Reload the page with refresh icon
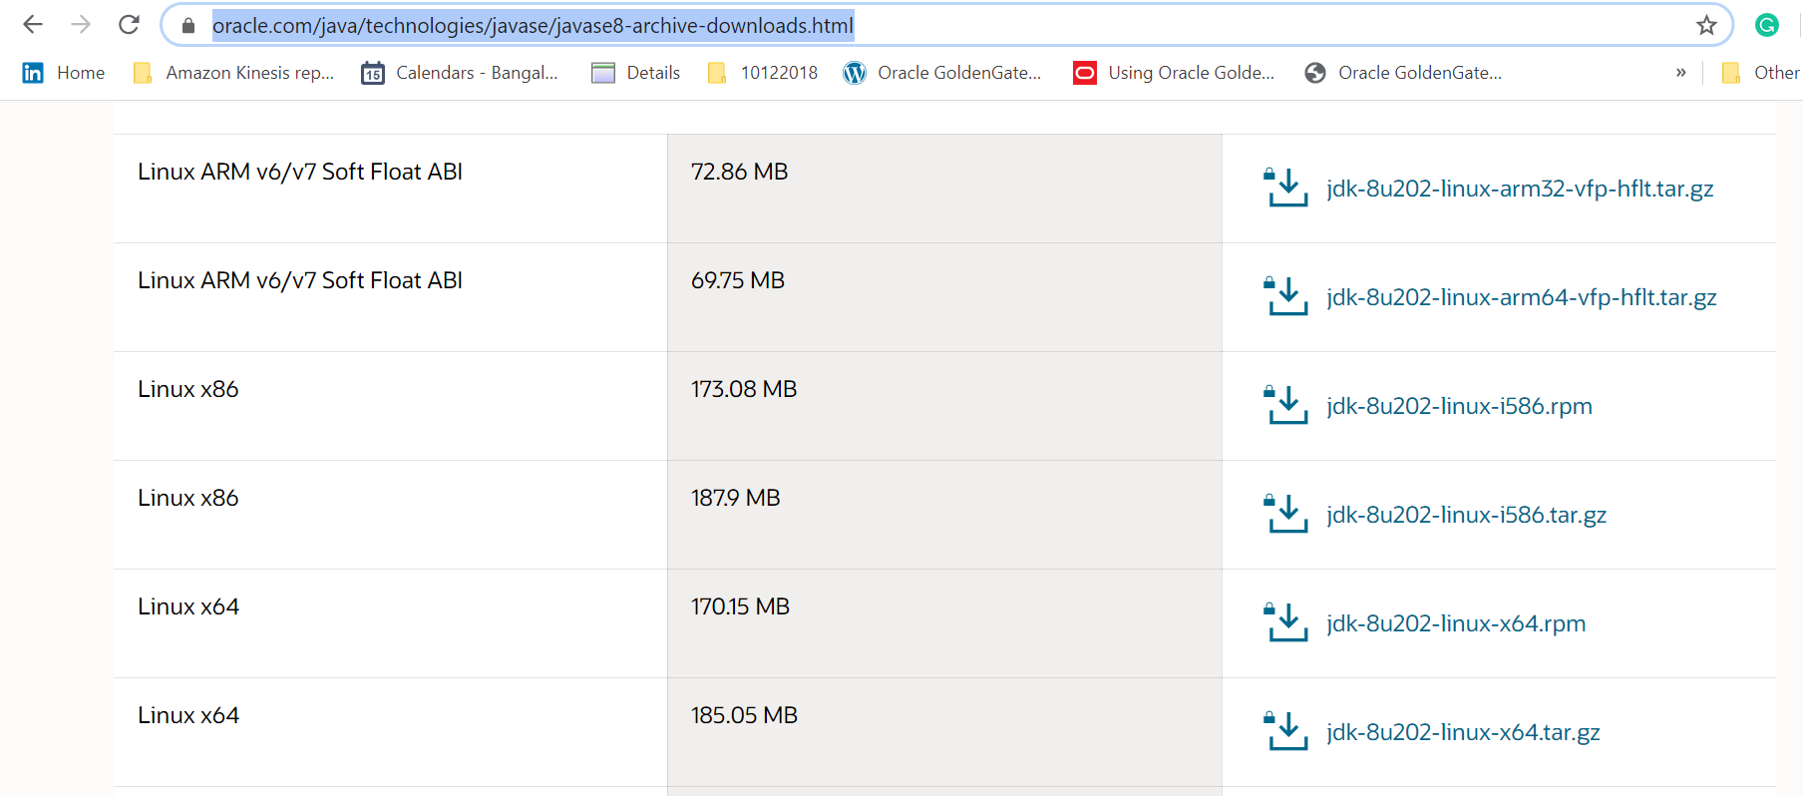 coord(129,25)
